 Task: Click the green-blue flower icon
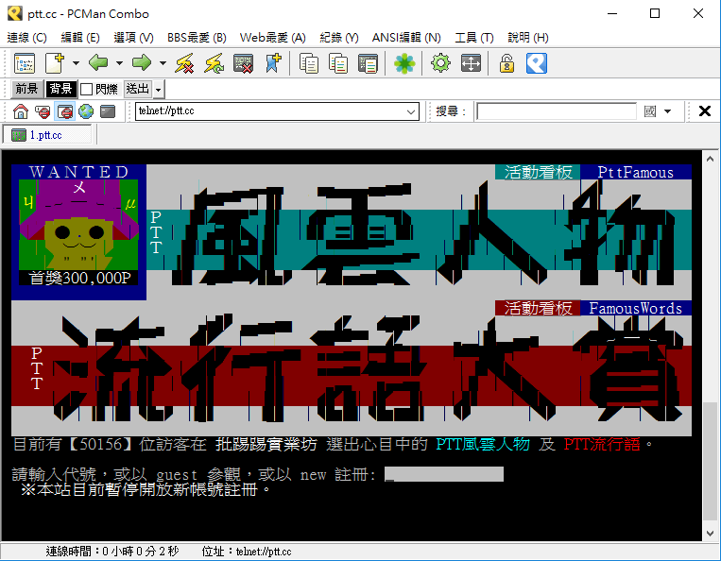[x=404, y=63]
